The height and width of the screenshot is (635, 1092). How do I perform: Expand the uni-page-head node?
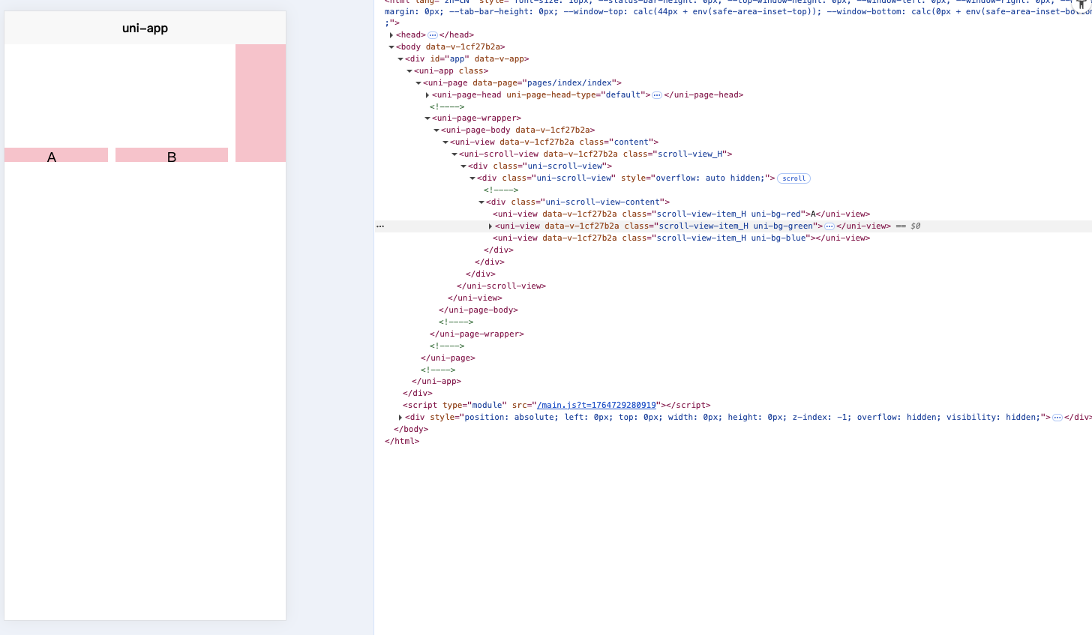point(427,95)
